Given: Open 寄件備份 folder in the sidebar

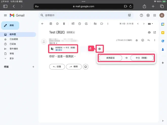Looking at the screenshot, I should click(14, 49).
